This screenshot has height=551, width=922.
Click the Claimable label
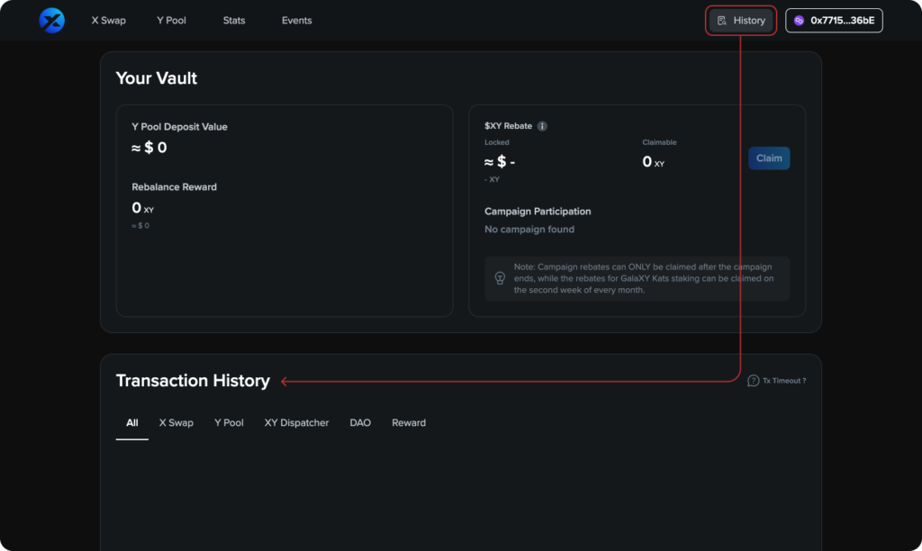pyautogui.click(x=659, y=142)
